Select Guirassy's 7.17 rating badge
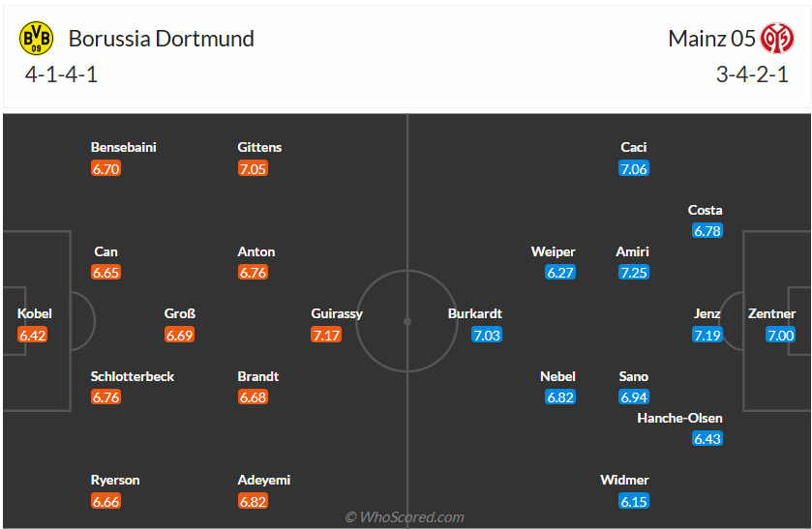 click(x=326, y=335)
